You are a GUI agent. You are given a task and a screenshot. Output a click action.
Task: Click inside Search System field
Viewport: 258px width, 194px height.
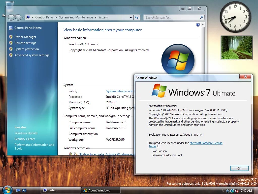(x=172, y=17)
